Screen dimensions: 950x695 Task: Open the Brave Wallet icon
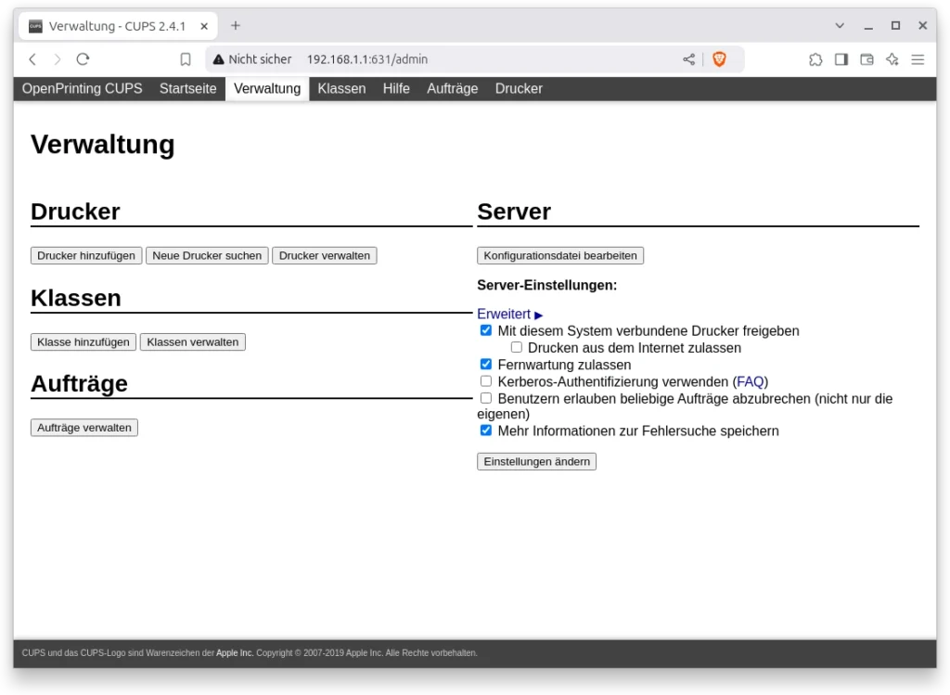pos(867,59)
